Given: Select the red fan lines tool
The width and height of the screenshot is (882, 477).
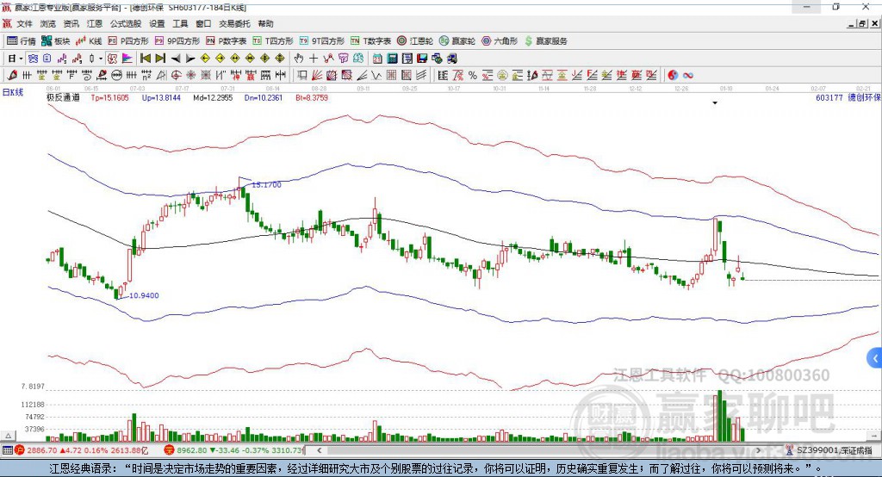Looking at the screenshot, I should pos(317,76).
